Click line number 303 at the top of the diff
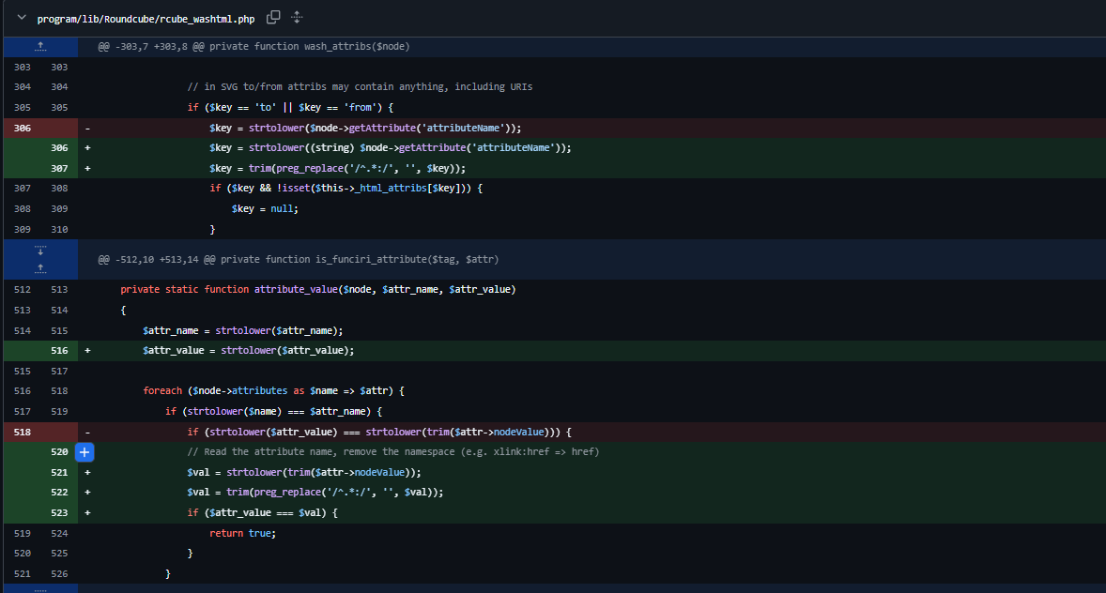This screenshot has width=1106, height=593. (x=21, y=67)
